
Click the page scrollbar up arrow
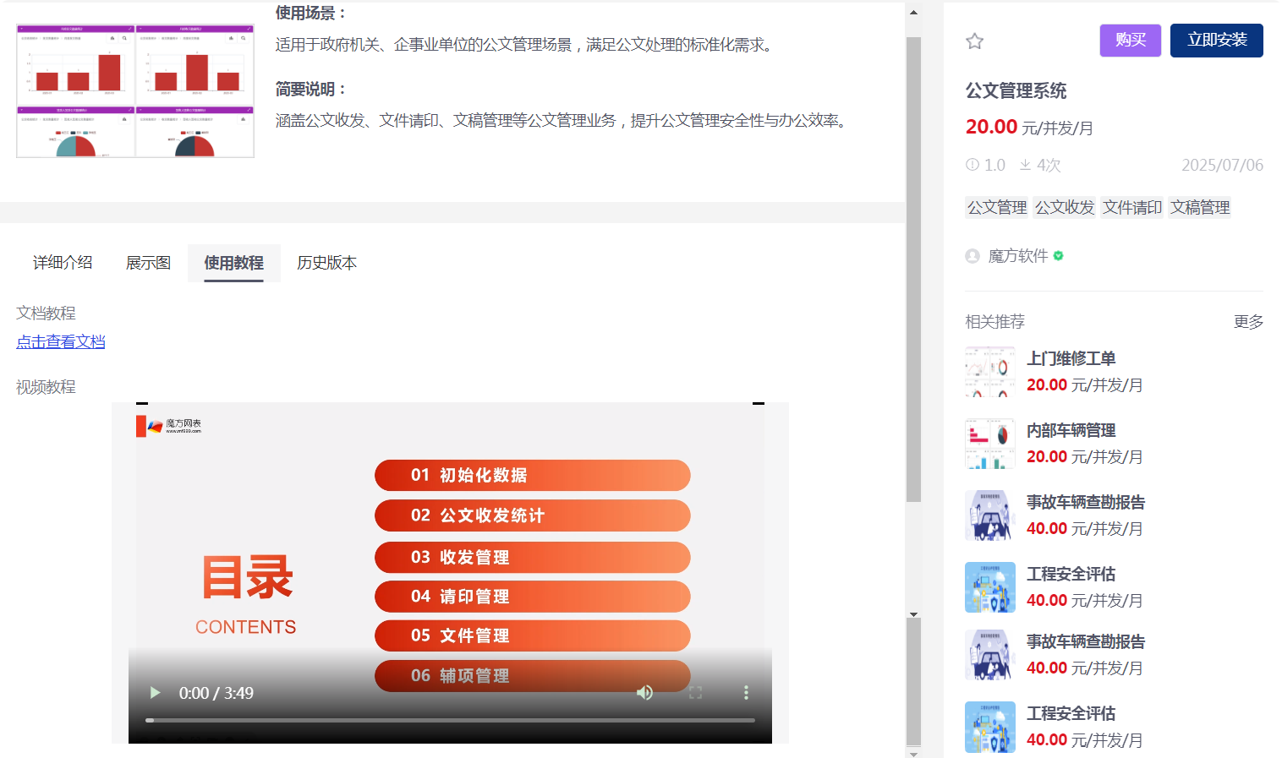pos(913,13)
